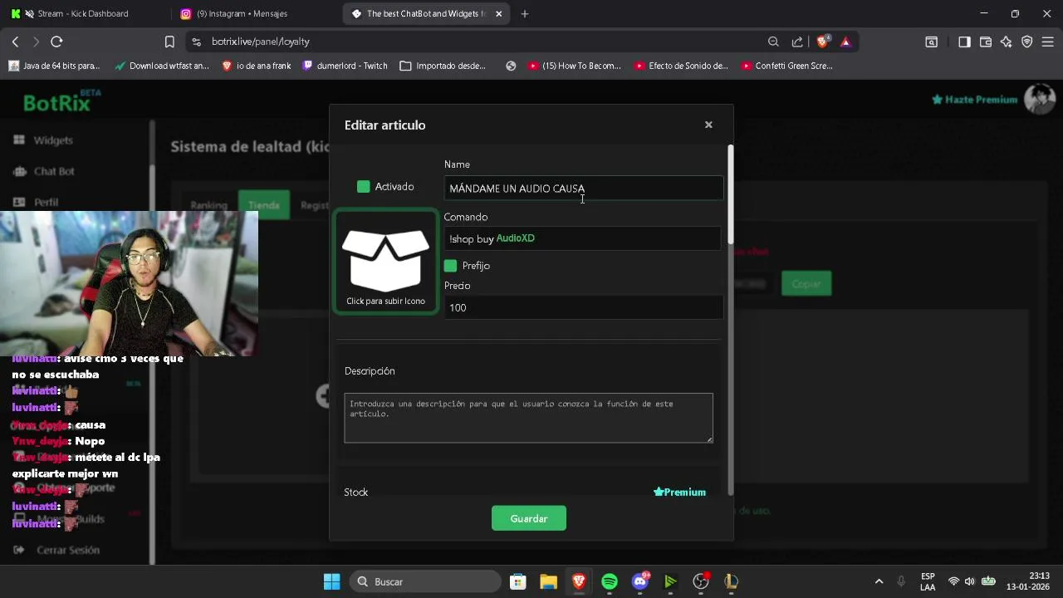Image resolution: width=1063 pixels, height=598 pixels.
Task: Open Perfil in the sidebar
Action: pos(46,202)
